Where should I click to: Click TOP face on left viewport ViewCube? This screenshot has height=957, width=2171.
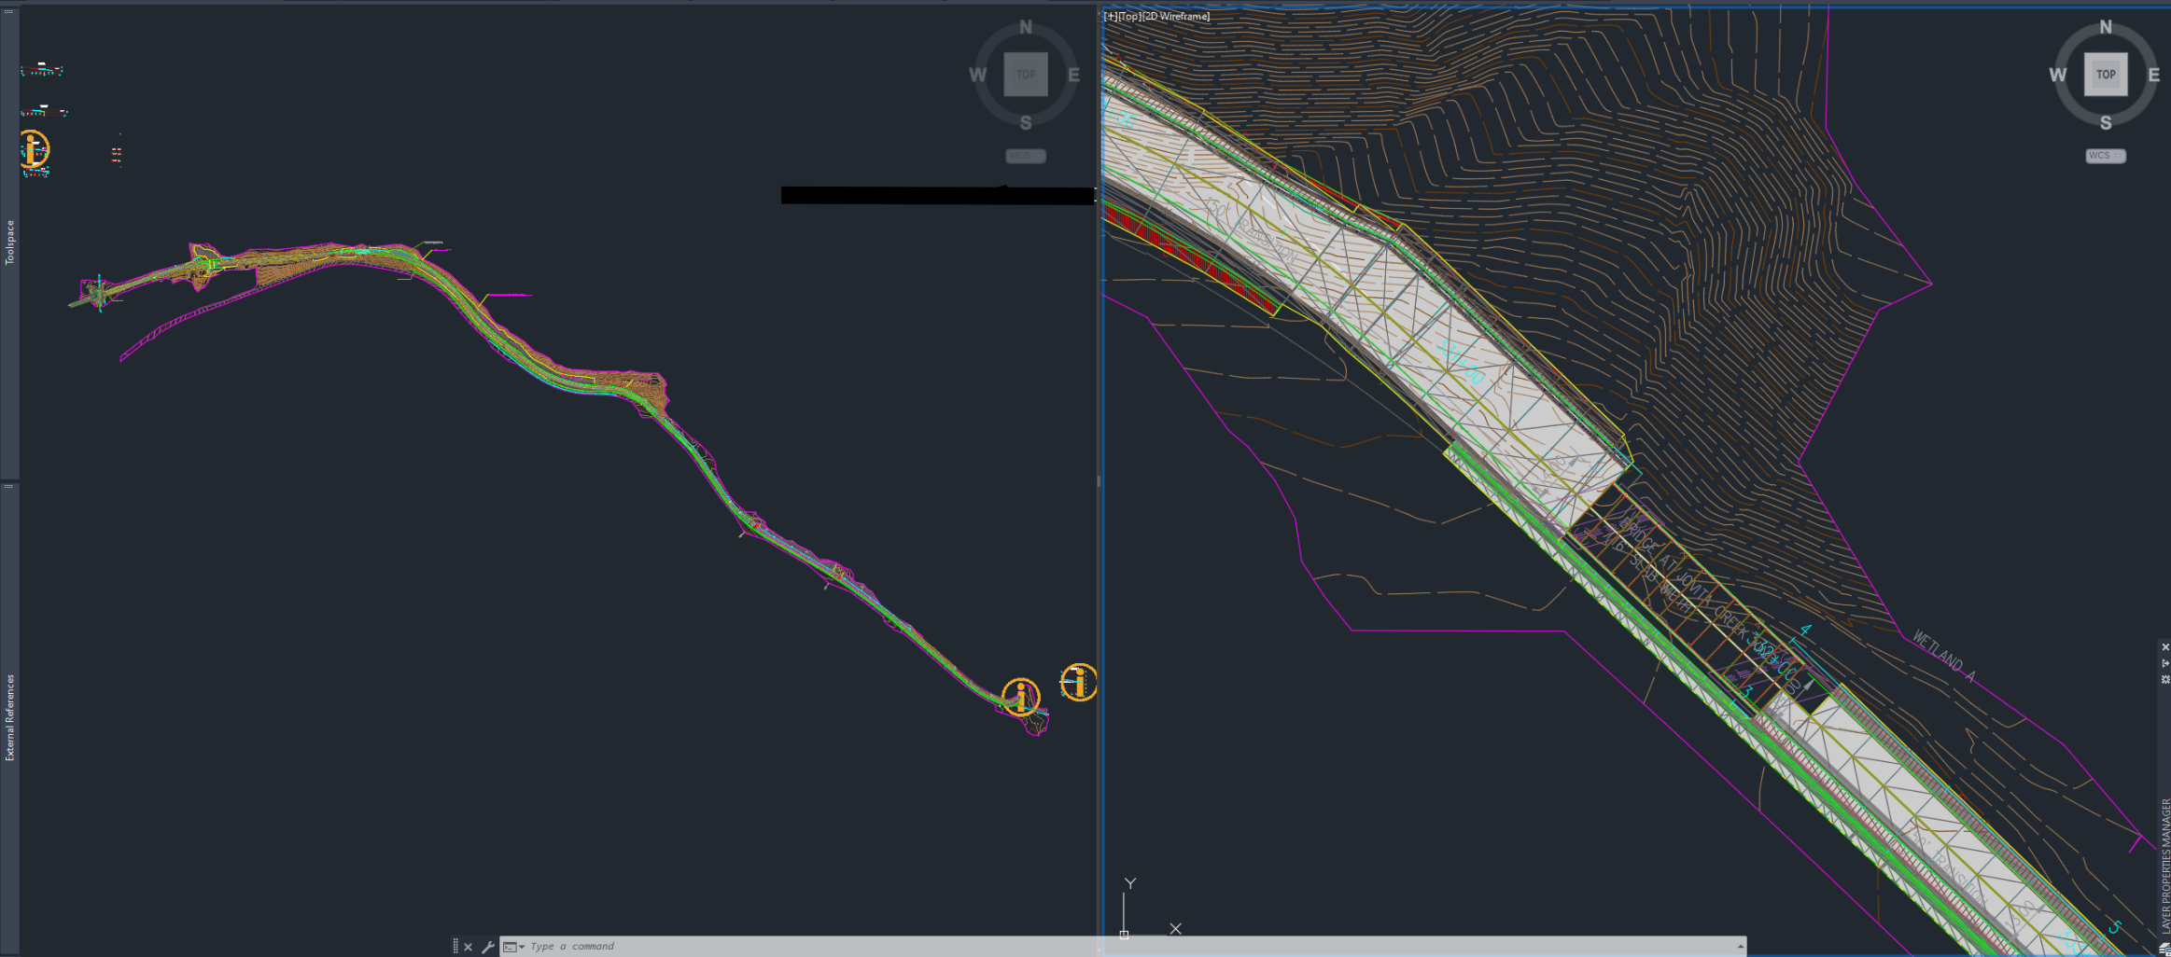[x=1026, y=75]
